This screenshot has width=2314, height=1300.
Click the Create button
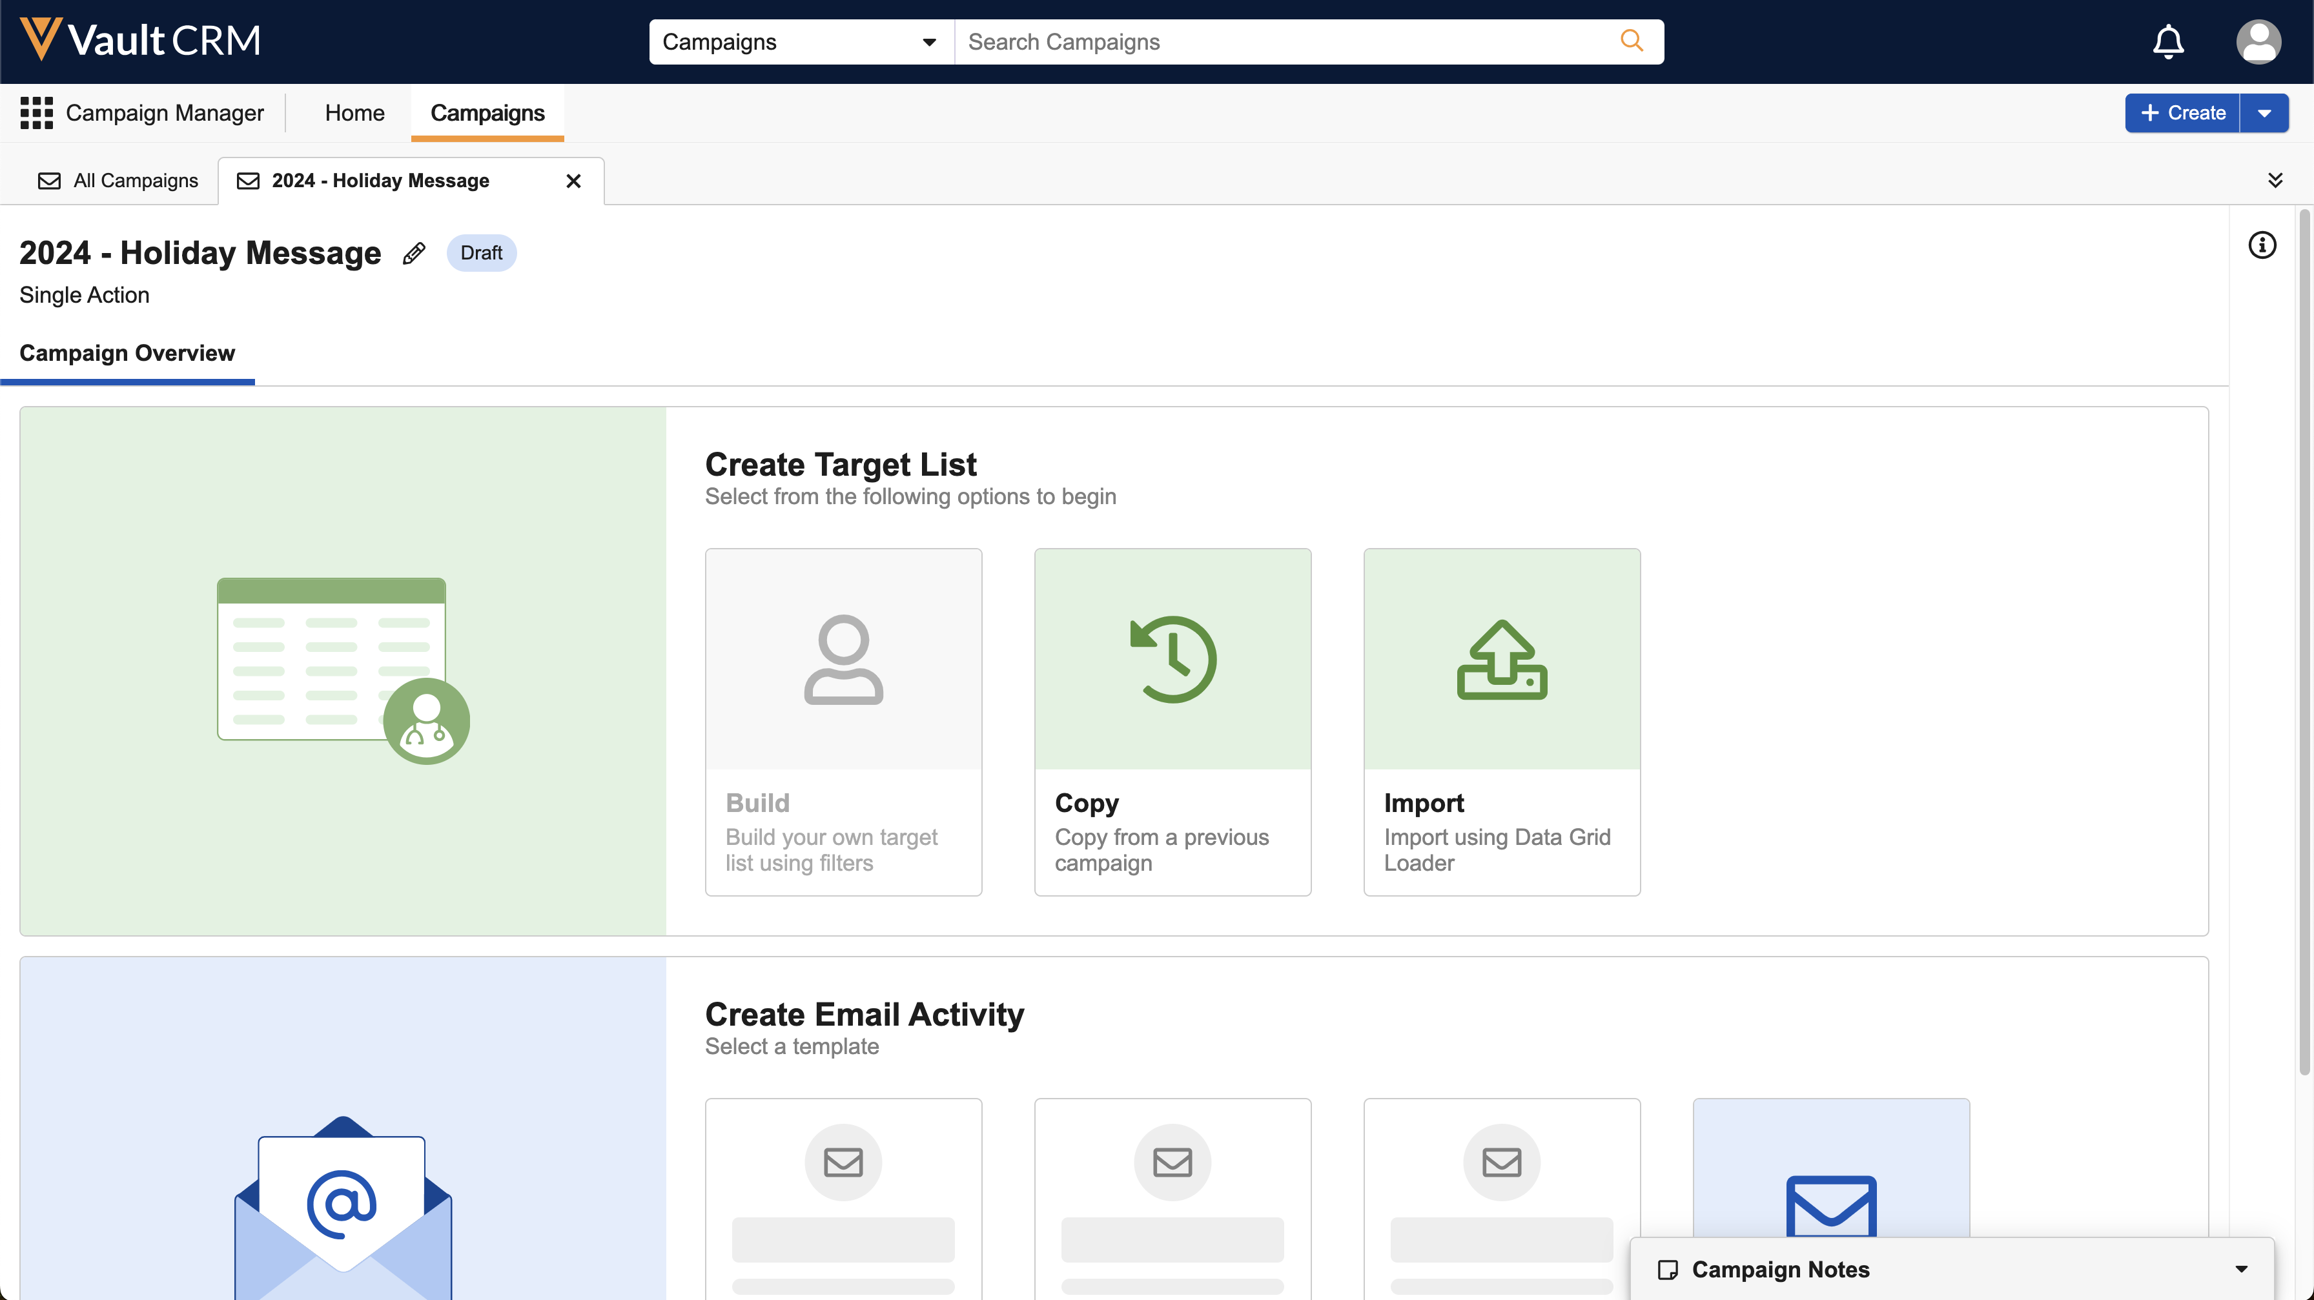[x=2182, y=113]
